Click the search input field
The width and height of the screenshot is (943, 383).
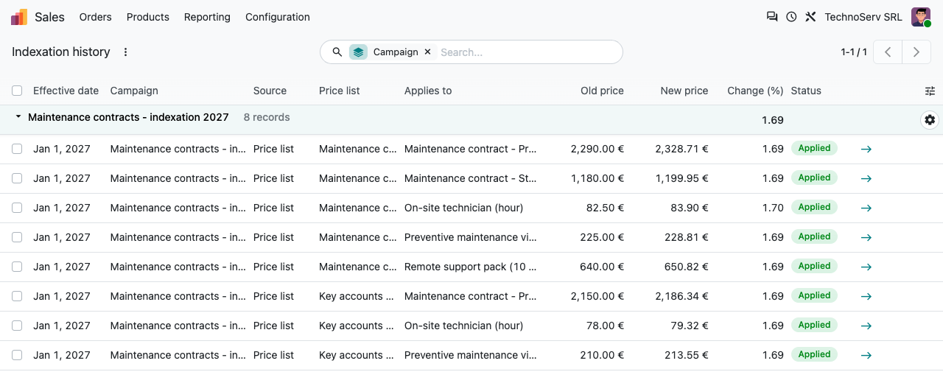[x=527, y=52]
